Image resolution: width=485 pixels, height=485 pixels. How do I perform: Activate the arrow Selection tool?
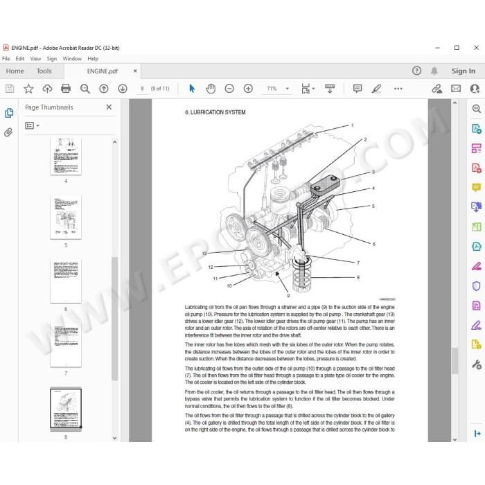(192, 89)
